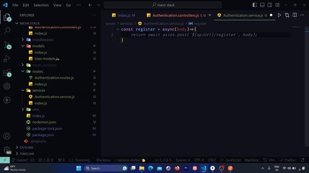Viewport: 309px width, 173px height.
Task: Fold the register function at line 1
Action: (x=118, y=29)
